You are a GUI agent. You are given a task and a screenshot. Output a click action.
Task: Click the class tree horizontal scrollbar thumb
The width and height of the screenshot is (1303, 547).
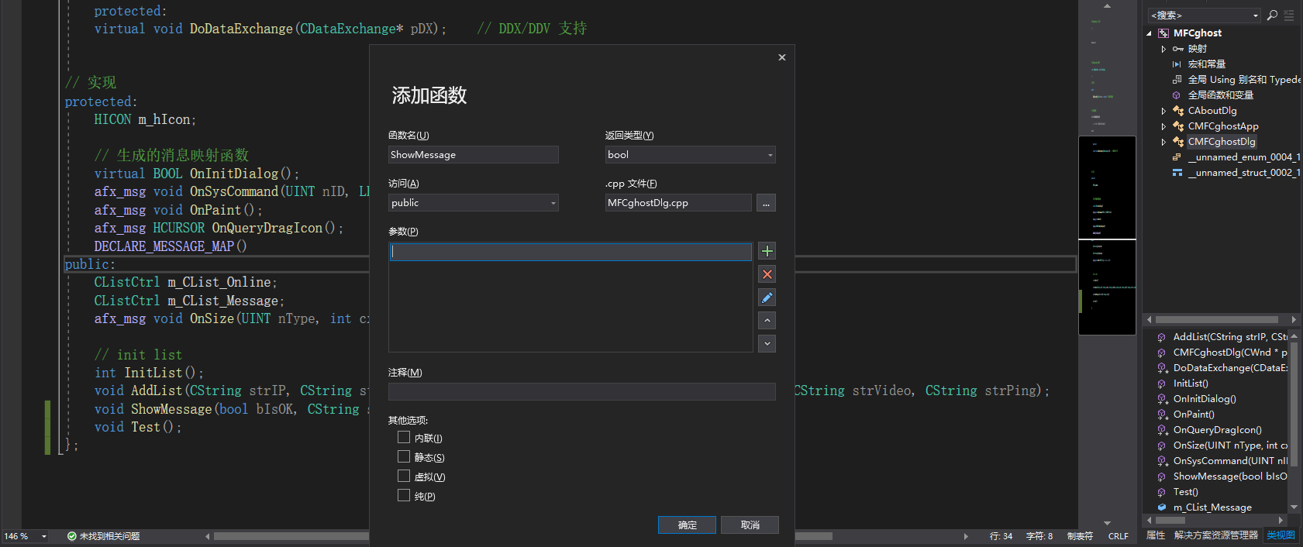point(1216,319)
